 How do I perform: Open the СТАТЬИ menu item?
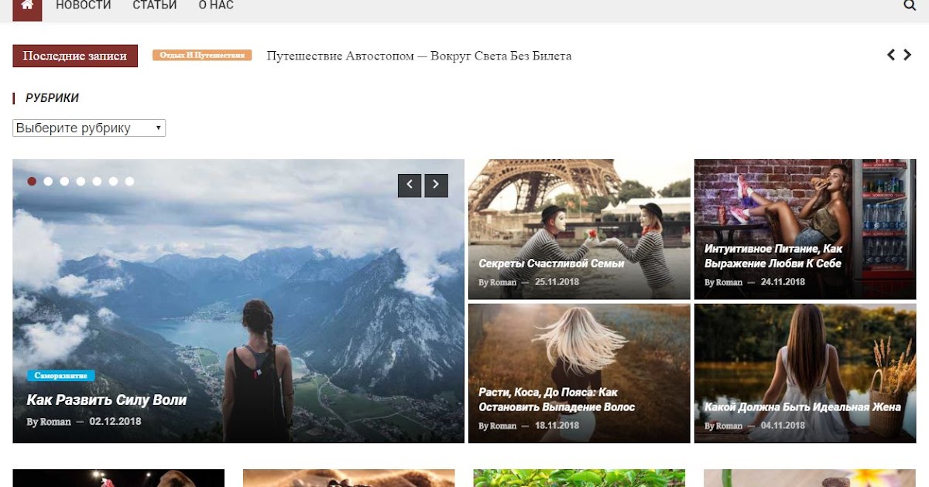155,5
